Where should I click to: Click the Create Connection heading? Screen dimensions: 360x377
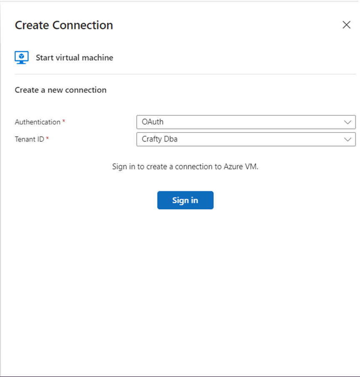click(64, 25)
